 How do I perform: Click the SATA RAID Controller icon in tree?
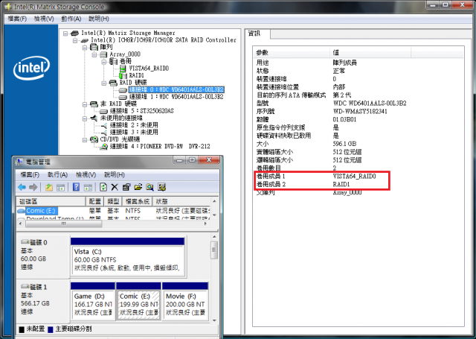(x=84, y=40)
